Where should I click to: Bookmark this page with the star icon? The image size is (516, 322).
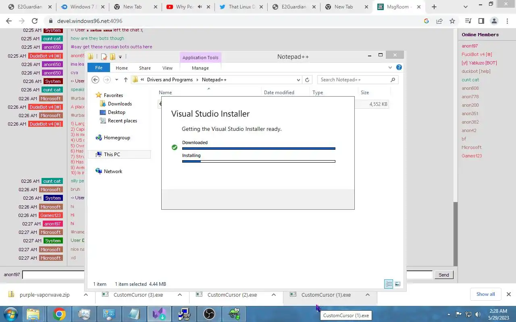(452, 21)
